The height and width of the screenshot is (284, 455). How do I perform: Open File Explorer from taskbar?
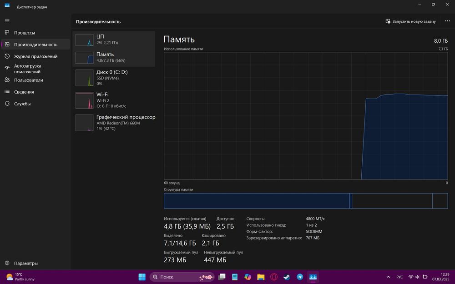pos(261,277)
